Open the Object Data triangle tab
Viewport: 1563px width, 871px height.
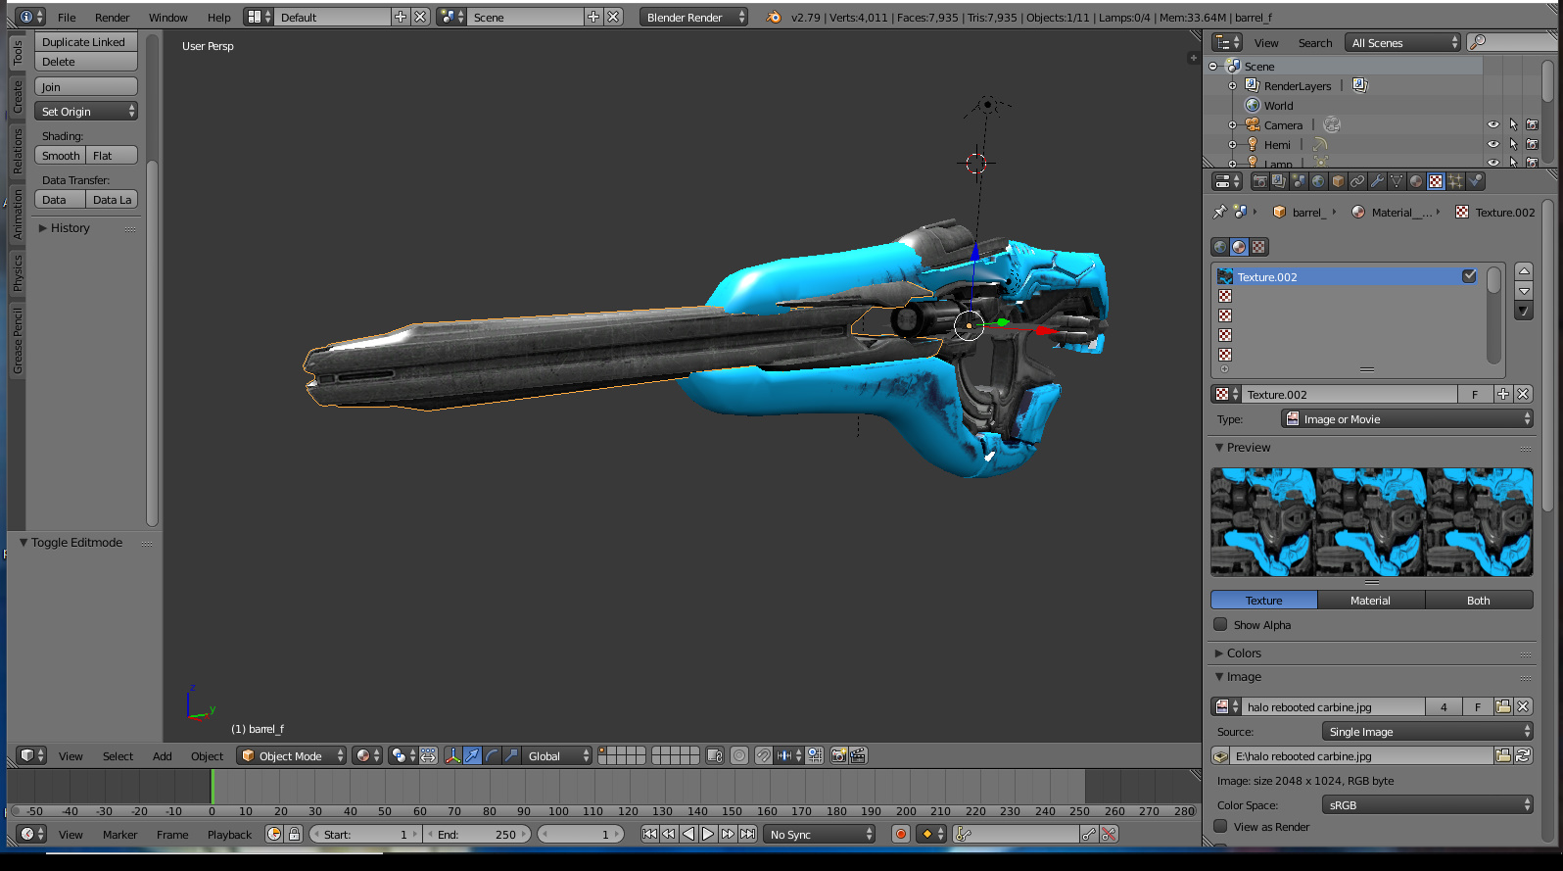click(1397, 181)
